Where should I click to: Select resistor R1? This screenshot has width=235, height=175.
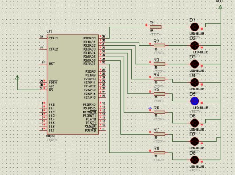coord(156,27)
